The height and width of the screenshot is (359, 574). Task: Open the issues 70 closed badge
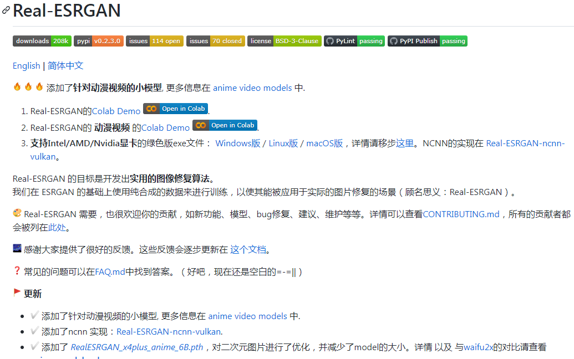point(216,41)
